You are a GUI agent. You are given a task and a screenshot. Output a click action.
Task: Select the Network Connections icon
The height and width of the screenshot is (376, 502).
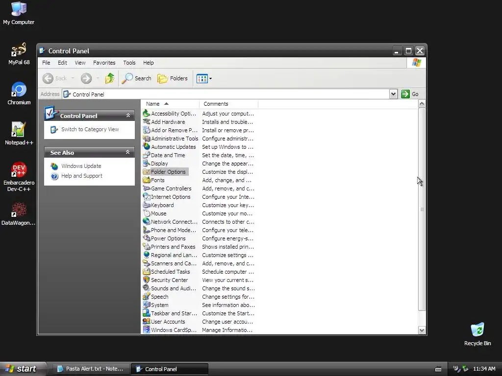point(146,222)
